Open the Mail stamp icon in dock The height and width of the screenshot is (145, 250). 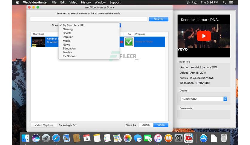coord(66,138)
